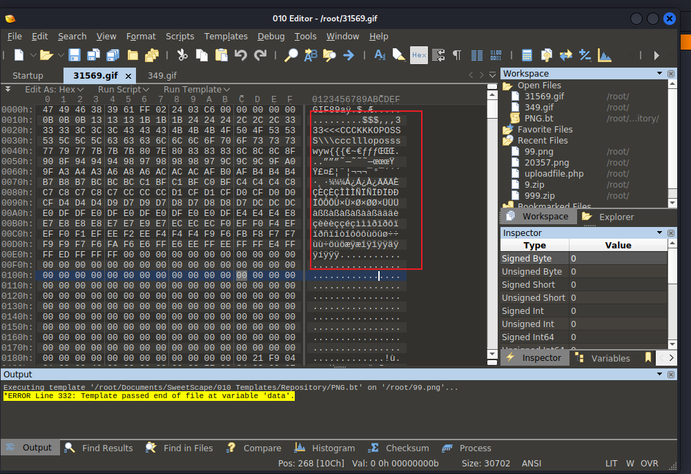The image size is (691, 474).
Task: Switch to the 349.gif tab
Action: (x=162, y=75)
